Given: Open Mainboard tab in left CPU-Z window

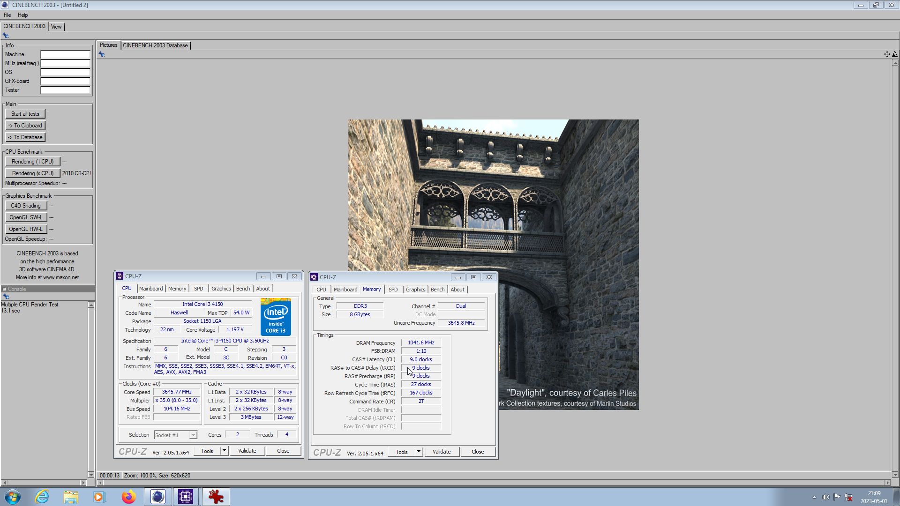Looking at the screenshot, I should pos(151,289).
